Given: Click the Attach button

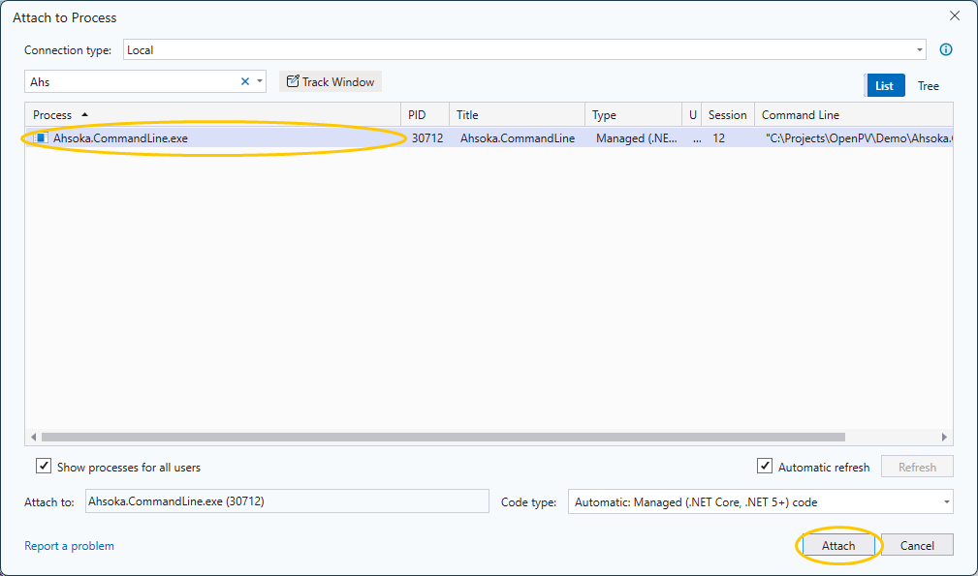Looking at the screenshot, I should pyautogui.click(x=838, y=545).
